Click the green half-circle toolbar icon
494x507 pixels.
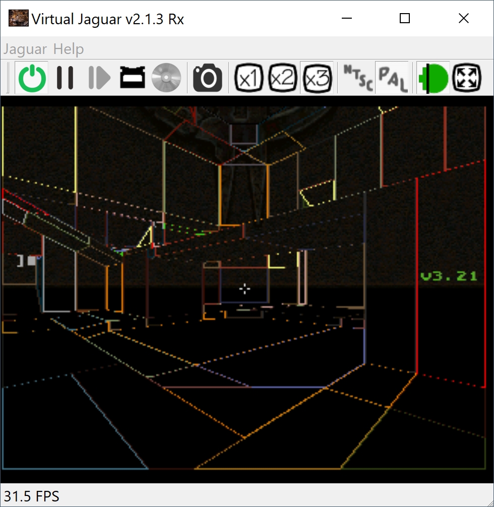coord(433,78)
